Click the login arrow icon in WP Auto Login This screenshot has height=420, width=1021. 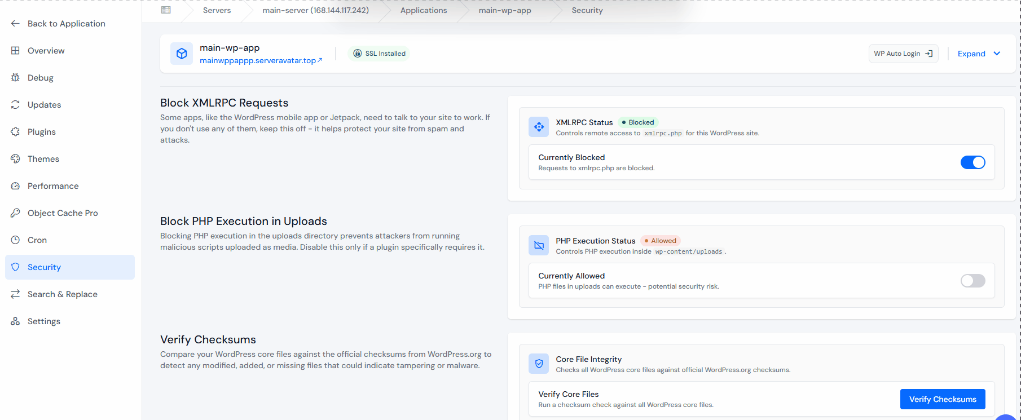coord(928,54)
